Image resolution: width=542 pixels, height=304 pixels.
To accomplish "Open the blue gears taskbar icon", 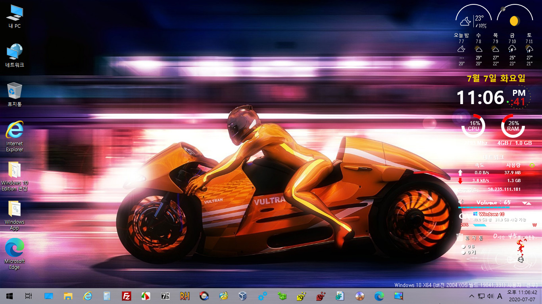I will [x=262, y=296].
